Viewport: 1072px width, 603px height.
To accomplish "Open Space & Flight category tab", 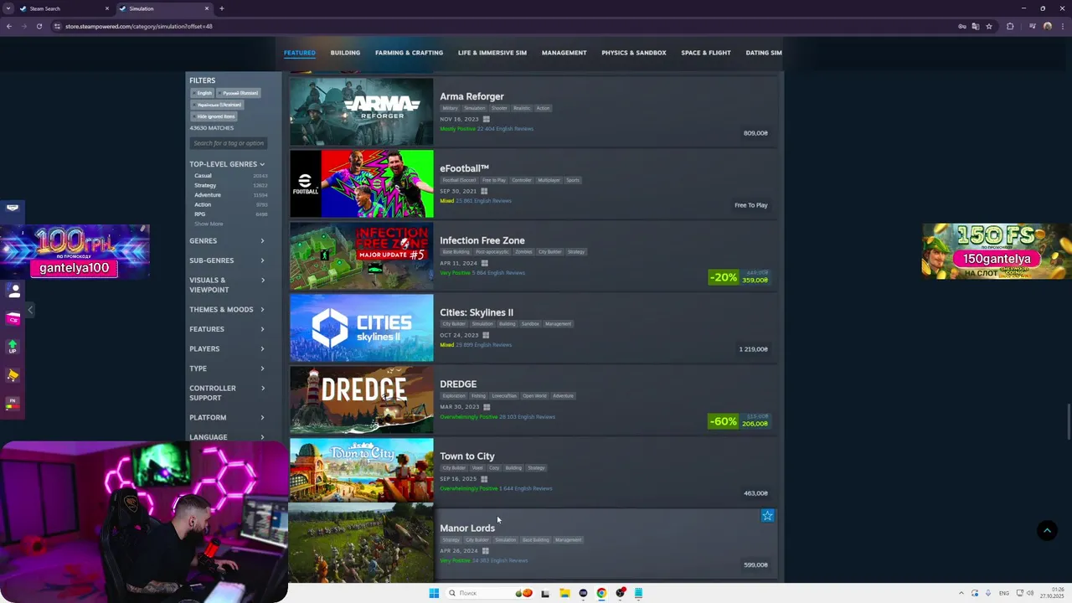I will (706, 53).
